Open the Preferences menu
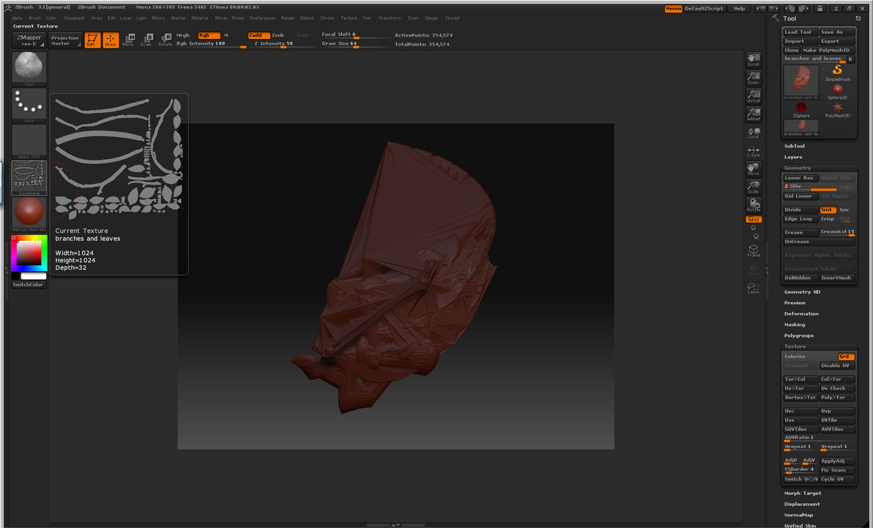Image resolution: width=873 pixels, height=528 pixels. tap(262, 18)
